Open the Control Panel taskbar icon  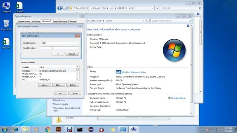(123, 130)
